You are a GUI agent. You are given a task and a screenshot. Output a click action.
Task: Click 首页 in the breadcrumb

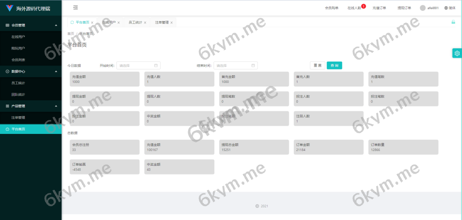[71, 33]
